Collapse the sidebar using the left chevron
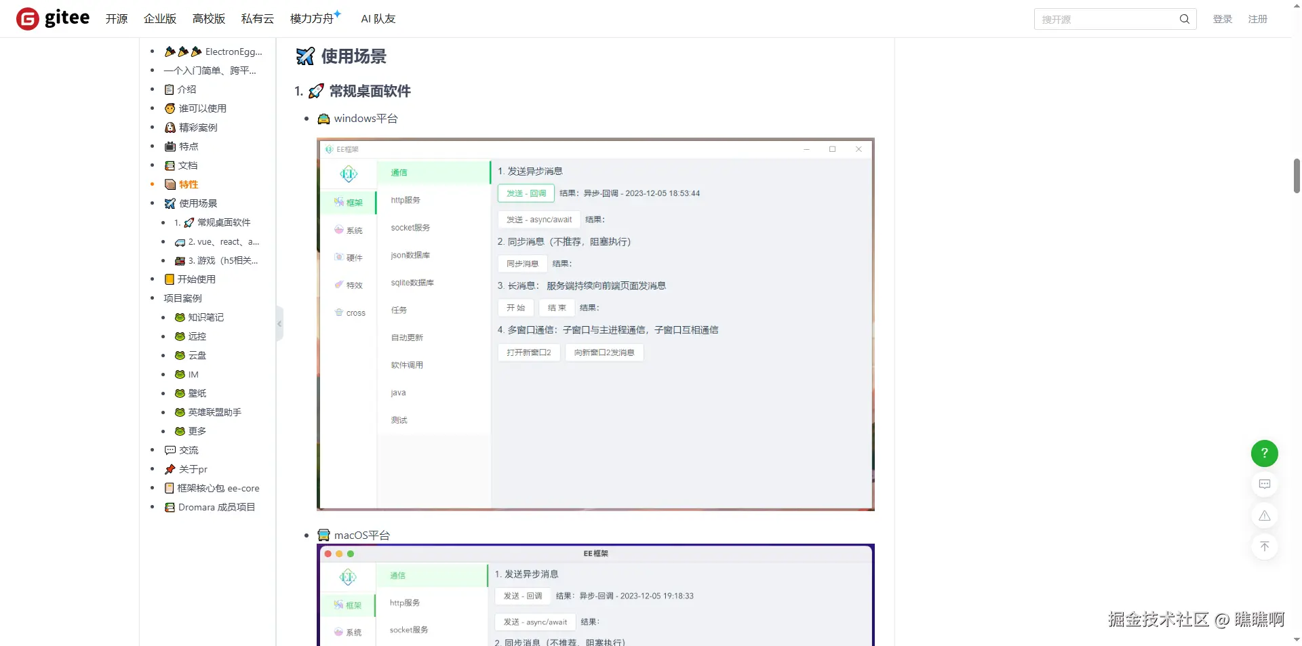This screenshot has width=1302, height=646. click(x=279, y=323)
